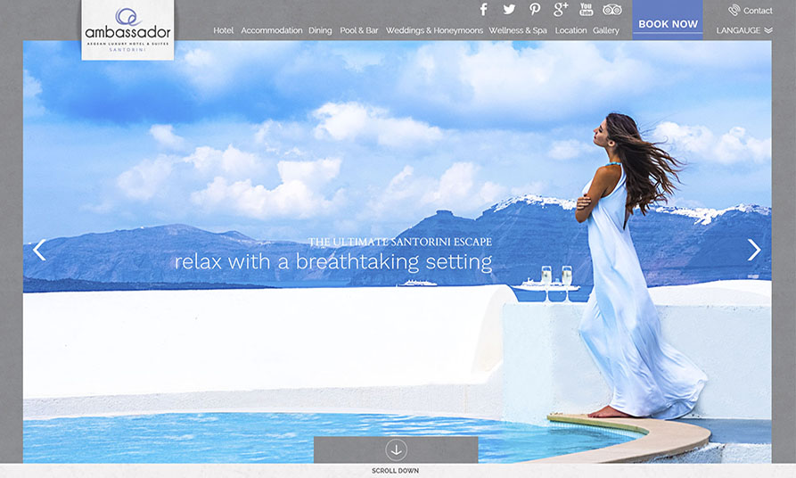Open the hotel's Facebook page icon
This screenshot has height=478, width=796.
pos(484,10)
